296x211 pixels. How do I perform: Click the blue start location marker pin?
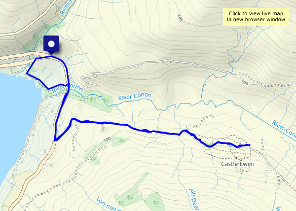(51, 45)
